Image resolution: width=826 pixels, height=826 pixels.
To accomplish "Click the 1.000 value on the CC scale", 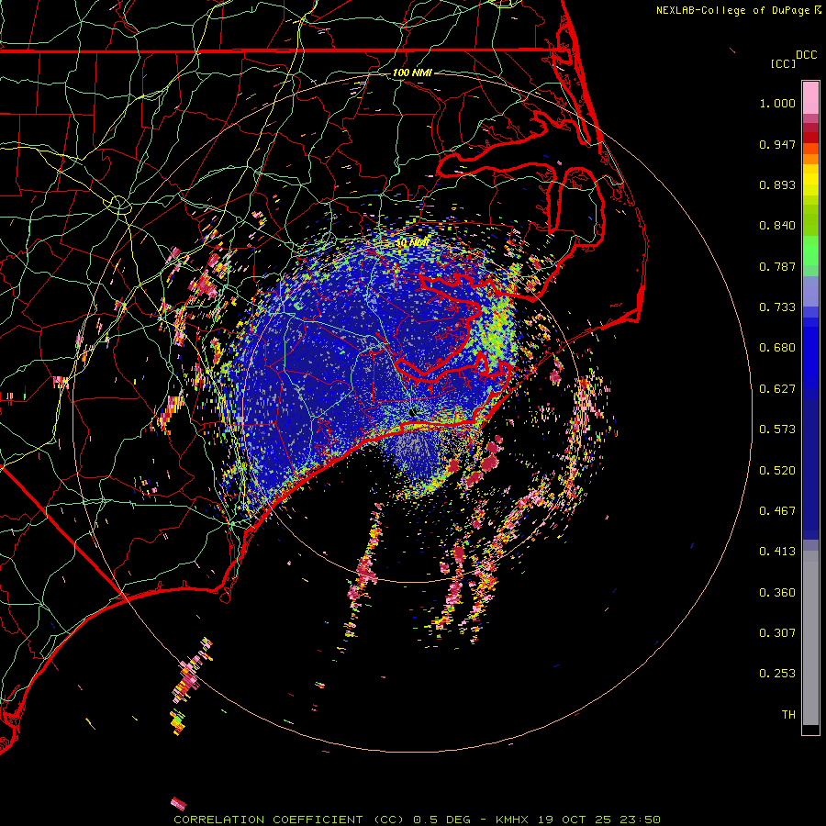I will tap(777, 103).
